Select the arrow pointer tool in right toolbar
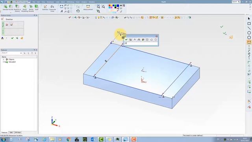252x142 pixels. point(249,19)
